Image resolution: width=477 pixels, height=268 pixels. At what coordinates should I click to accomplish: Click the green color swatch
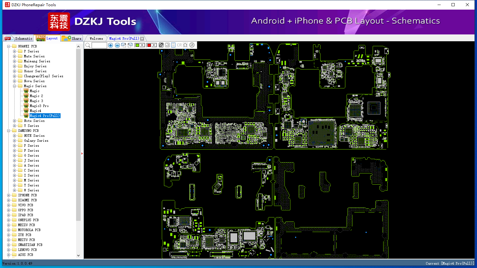(137, 45)
